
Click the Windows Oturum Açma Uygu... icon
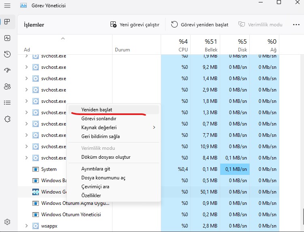click(x=36, y=203)
